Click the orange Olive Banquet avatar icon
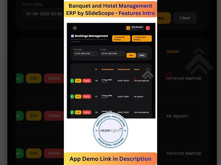 (128, 28)
